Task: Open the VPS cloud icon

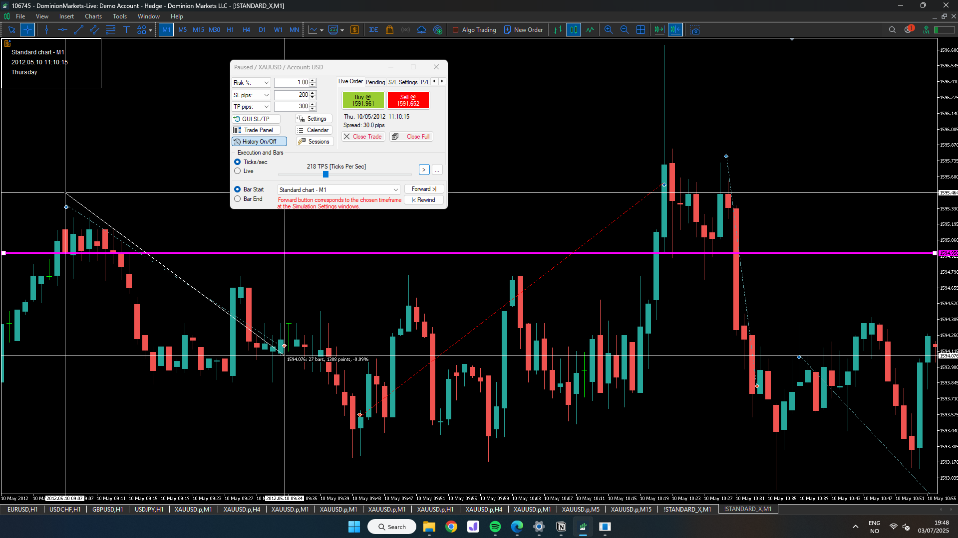Action: (x=421, y=30)
